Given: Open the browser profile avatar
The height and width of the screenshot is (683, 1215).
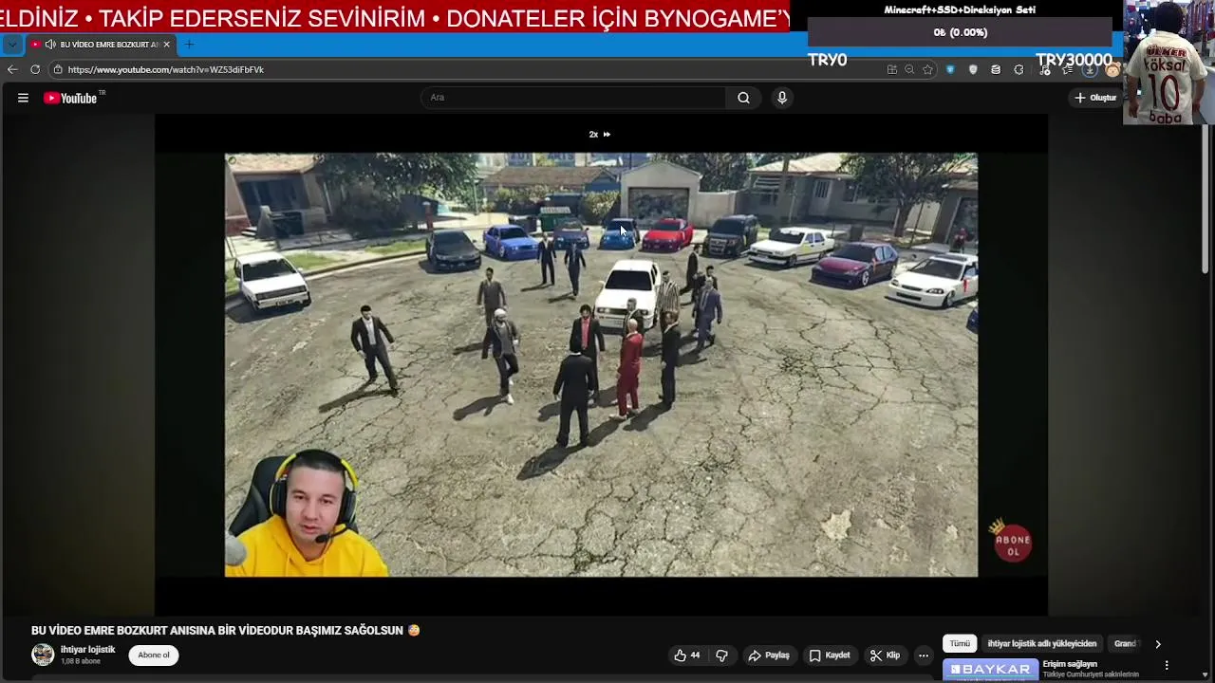Looking at the screenshot, I should [1112, 70].
